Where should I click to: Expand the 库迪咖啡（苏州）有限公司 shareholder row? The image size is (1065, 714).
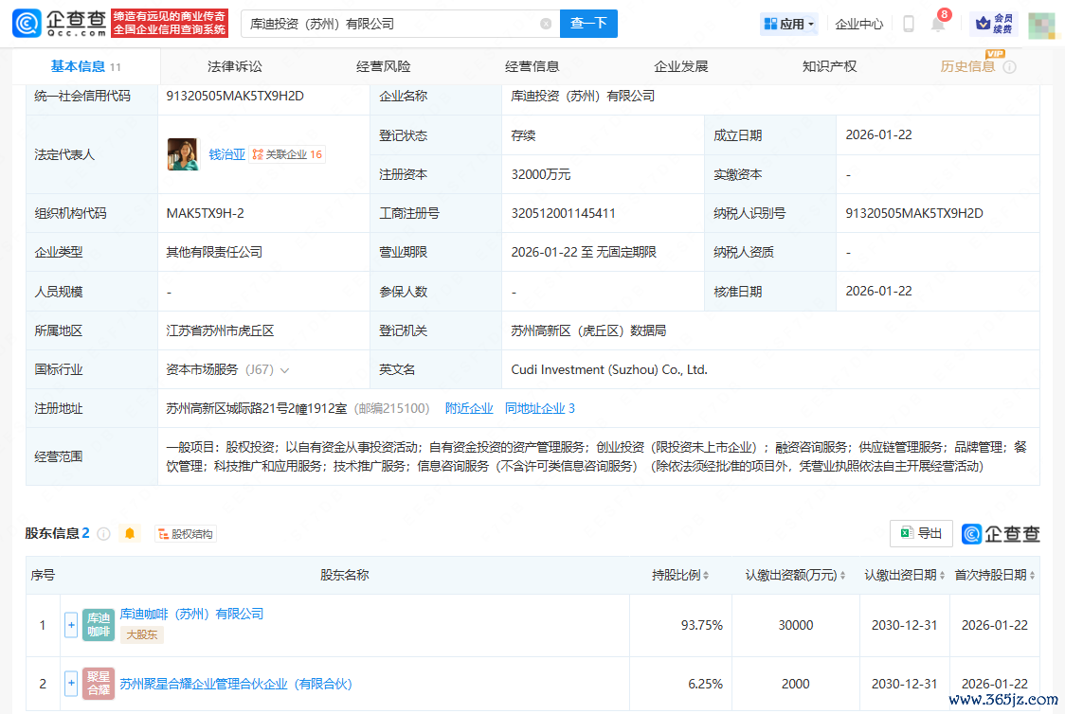pos(71,625)
